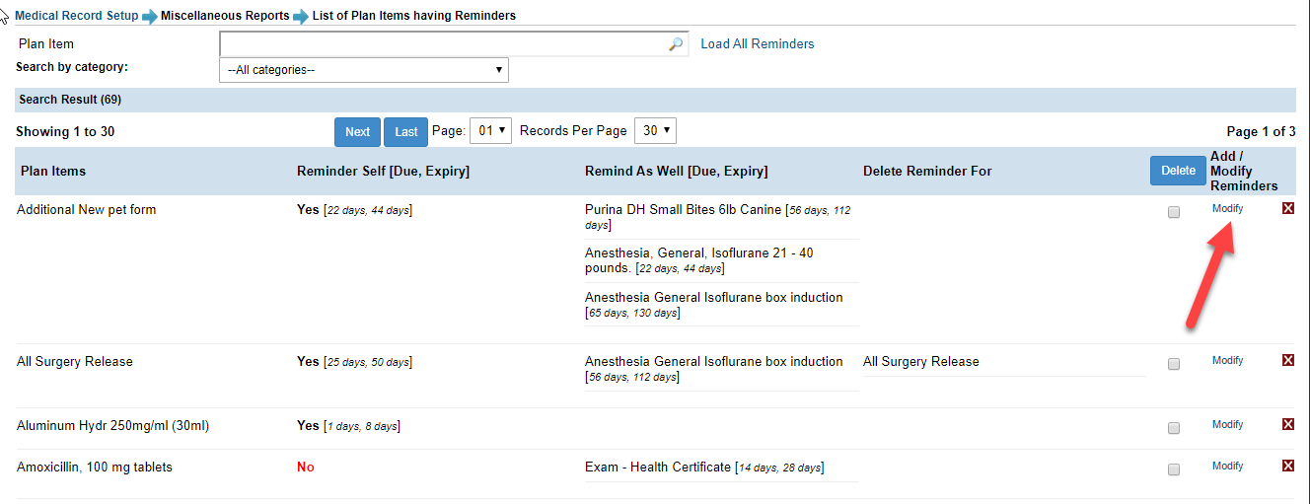Go to Medical Record Setup breadcrumb
1310x504 pixels.
77,16
